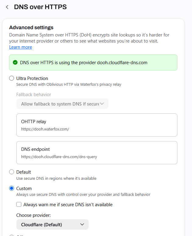This screenshot has height=236, width=192.
Task: Select the Default radio button
Action: click(12, 172)
